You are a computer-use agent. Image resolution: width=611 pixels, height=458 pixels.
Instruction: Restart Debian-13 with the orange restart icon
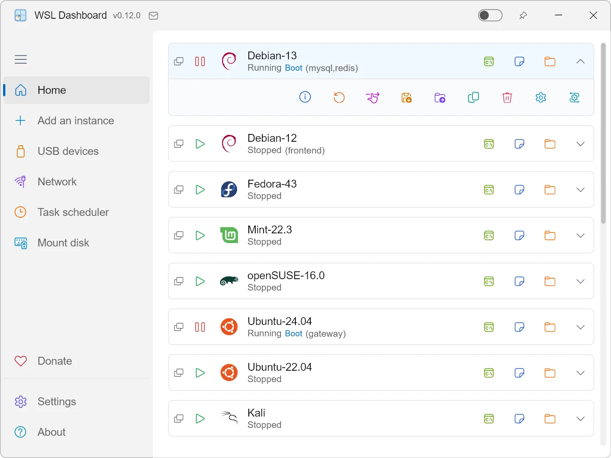coord(339,97)
